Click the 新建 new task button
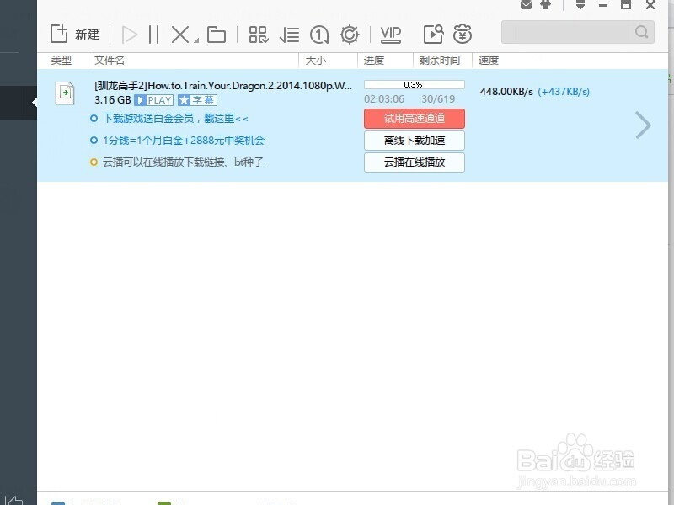The image size is (674, 505). (x=75, y=34)
